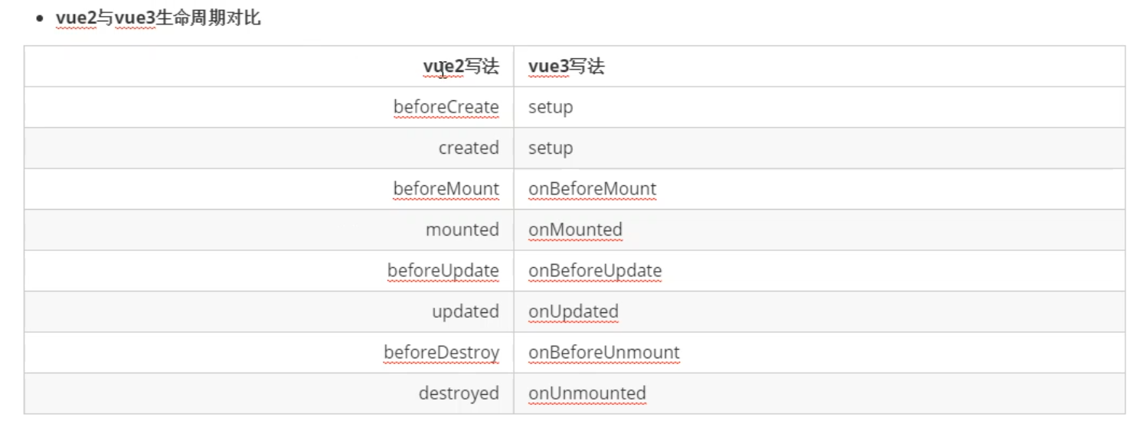1134x421 pixels.
Task: Place cursor in the onBeforeUpdate cell
Action: click(595, 271)
